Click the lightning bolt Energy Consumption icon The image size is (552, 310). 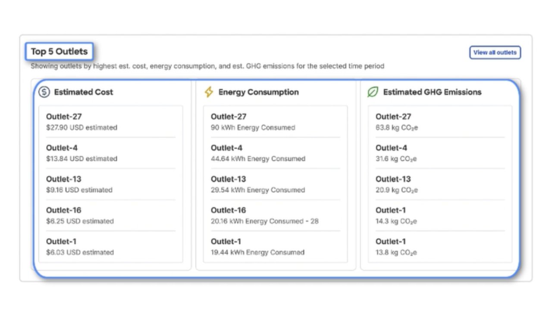209,92
